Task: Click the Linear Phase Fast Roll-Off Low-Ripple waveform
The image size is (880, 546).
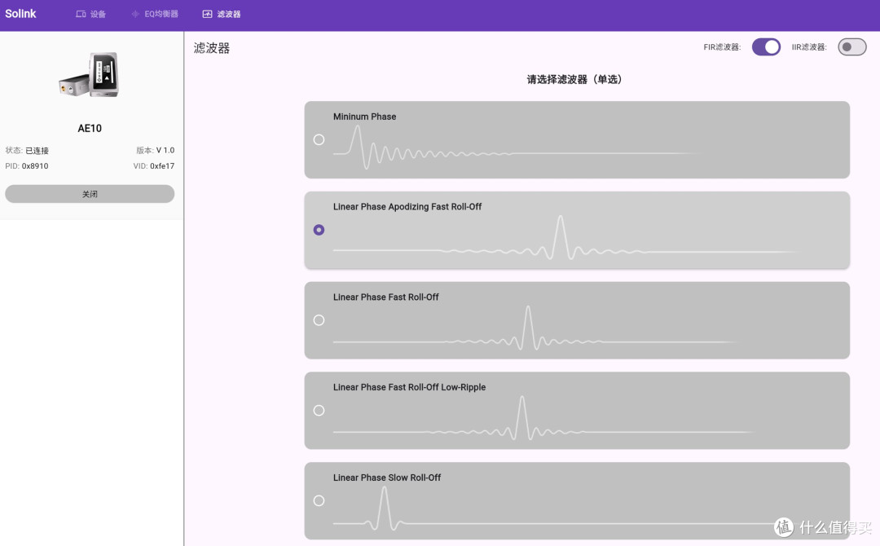Action: 543,418
